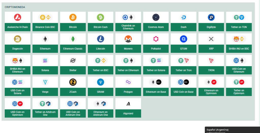This screenshot has width=260, height=133.
Task: Click the Dogecoin coin icon
Action: click(x=18, y=39)
